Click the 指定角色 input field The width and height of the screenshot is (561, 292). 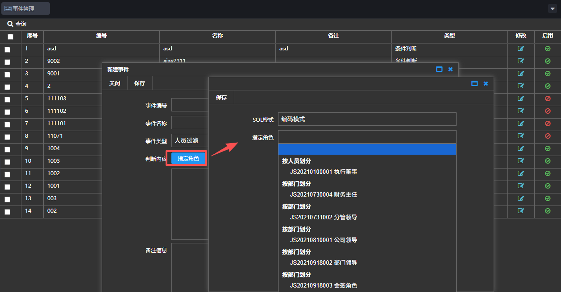(367, 137)
